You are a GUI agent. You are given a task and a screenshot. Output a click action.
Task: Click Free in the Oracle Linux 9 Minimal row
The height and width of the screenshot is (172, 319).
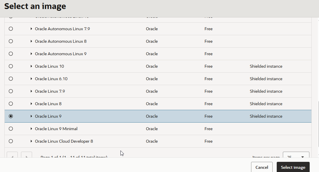point(208,129)
